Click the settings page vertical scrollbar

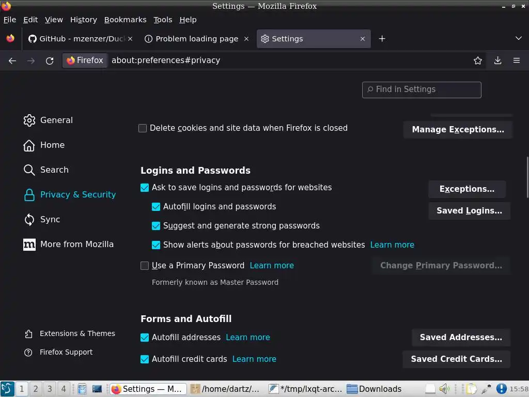527,177
